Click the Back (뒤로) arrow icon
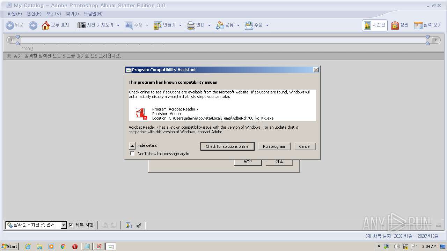The width and height of the screenshot is (447, 251). click(10, 25)
